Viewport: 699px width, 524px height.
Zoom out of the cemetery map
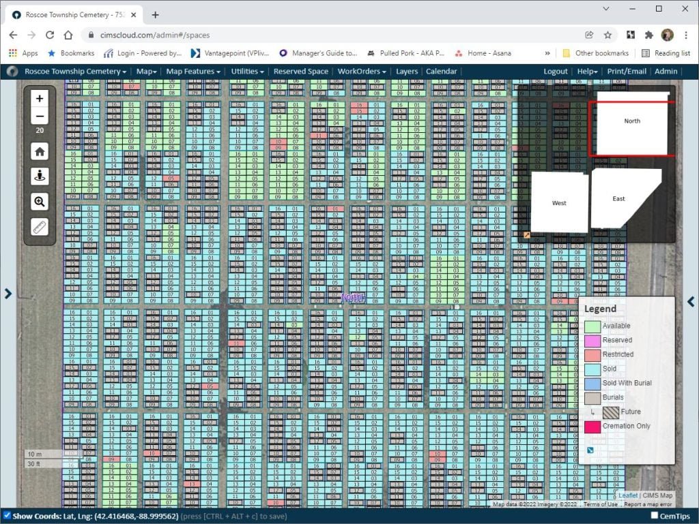[40, 116]
